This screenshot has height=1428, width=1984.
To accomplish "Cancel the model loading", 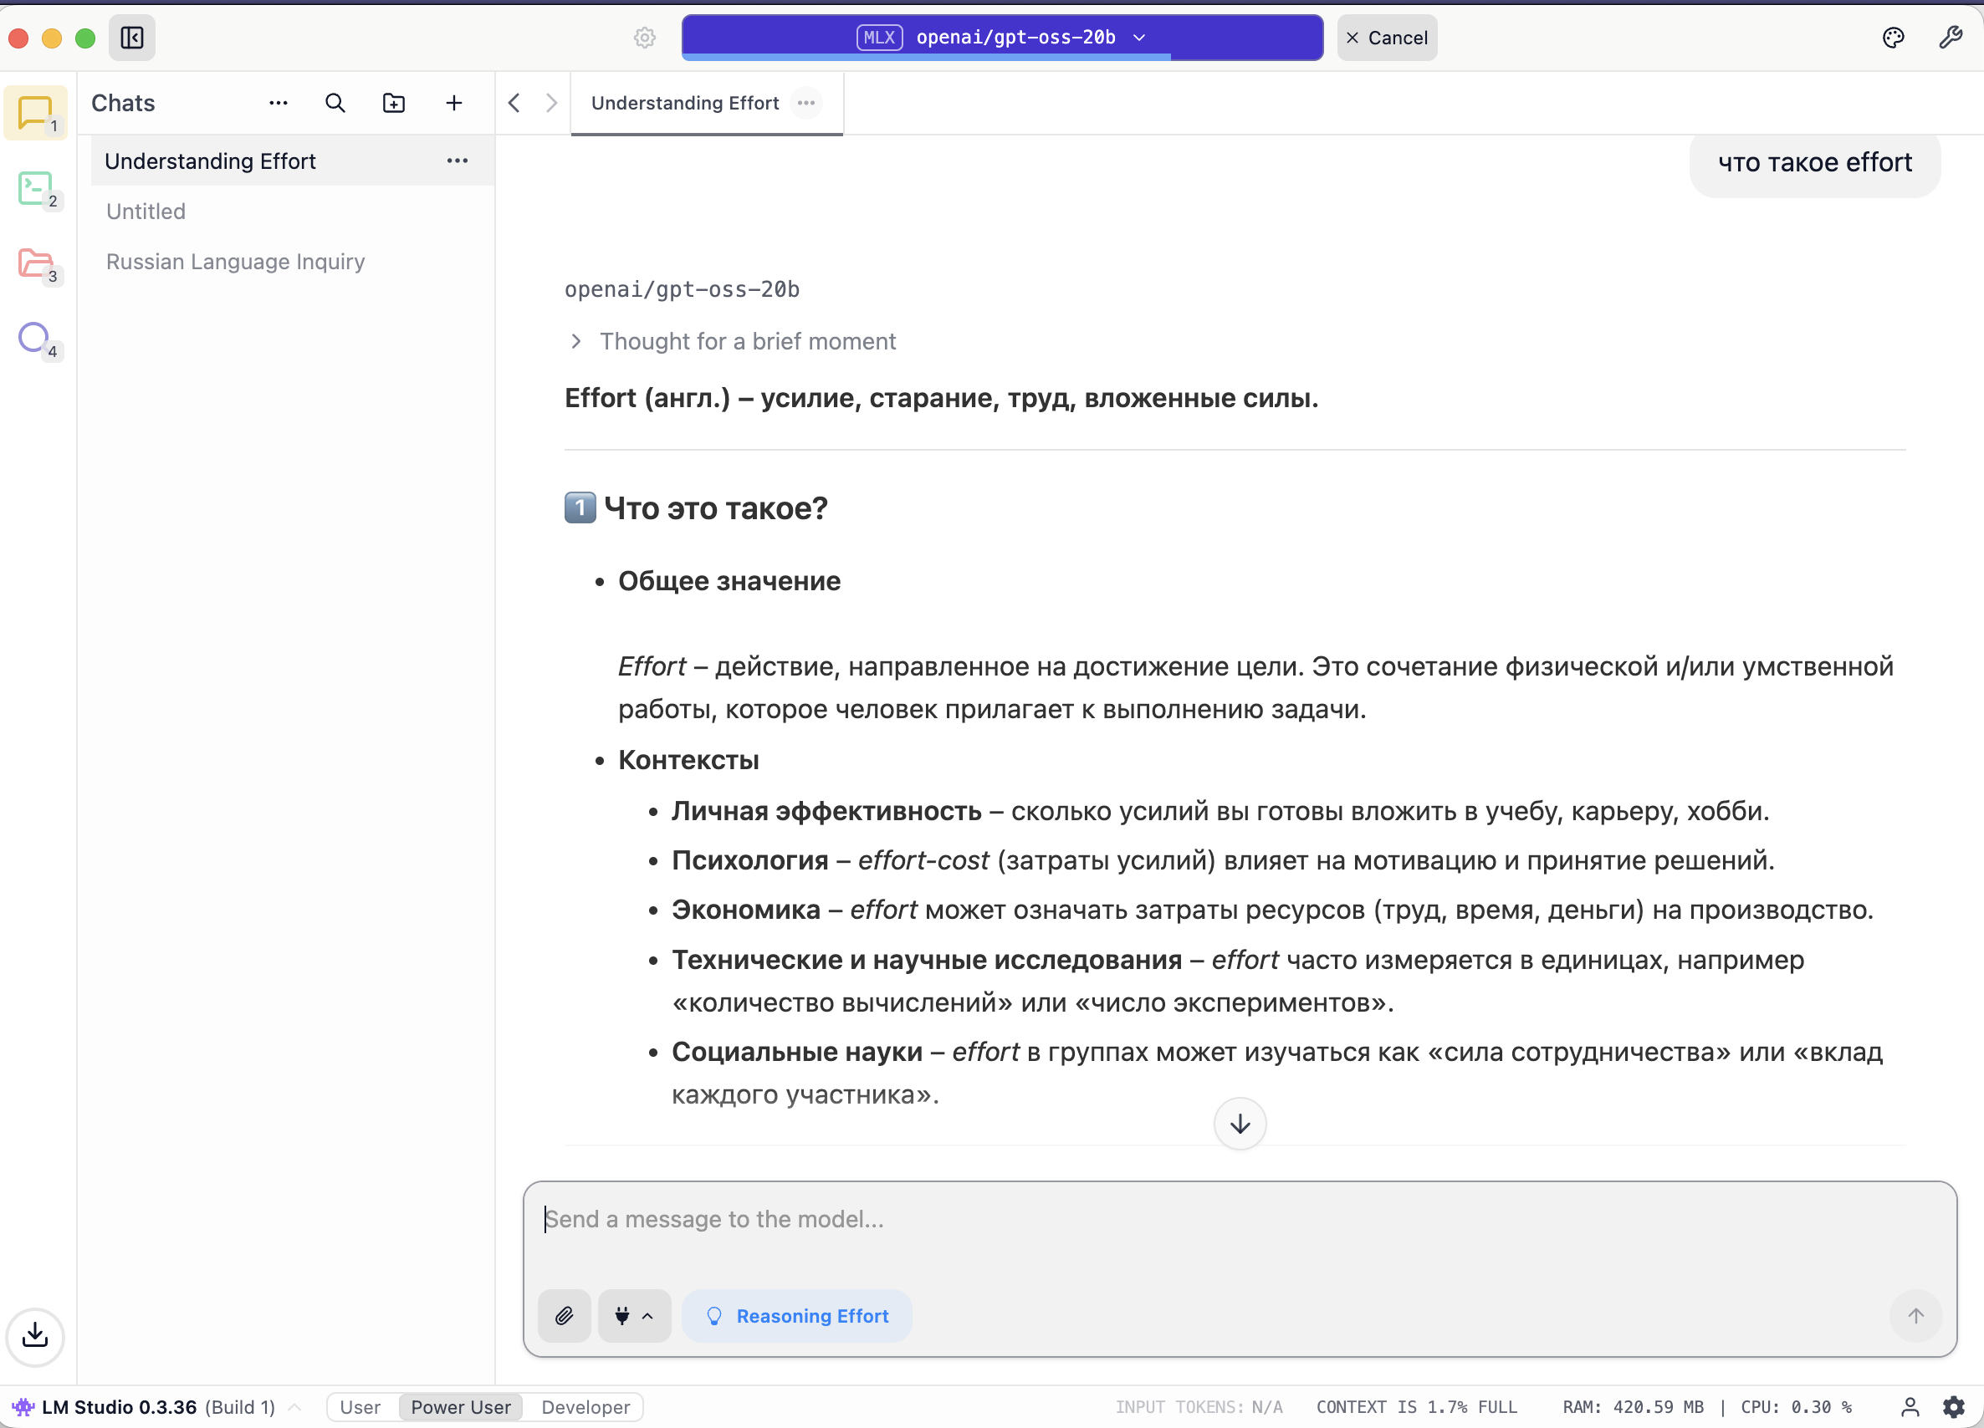I will [x=1387, y=38].
